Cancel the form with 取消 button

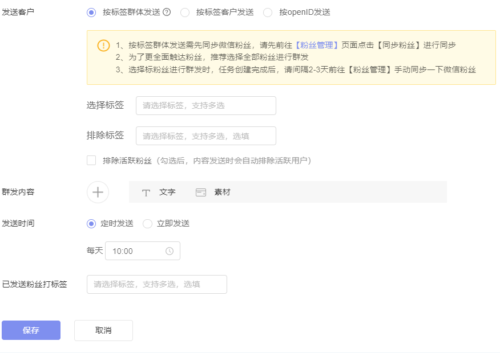coord(103,330)
